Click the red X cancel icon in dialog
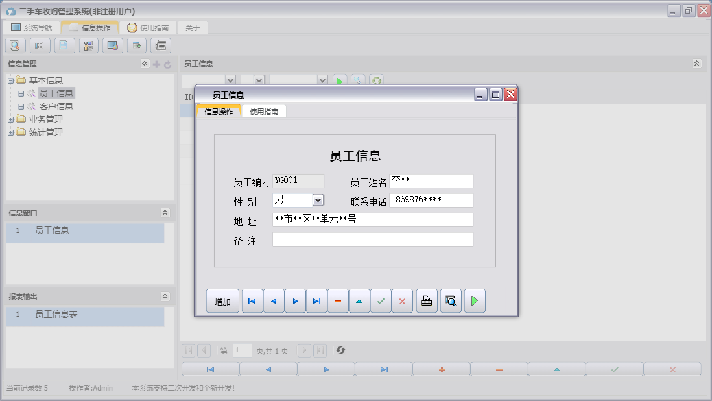Screen dimensions: 712x401 click(402, 301)
